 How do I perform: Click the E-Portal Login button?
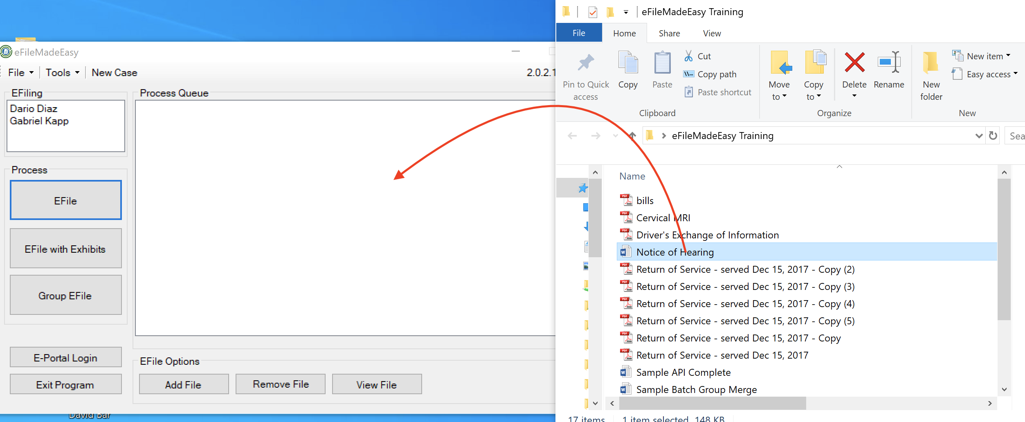pos(66,357)
